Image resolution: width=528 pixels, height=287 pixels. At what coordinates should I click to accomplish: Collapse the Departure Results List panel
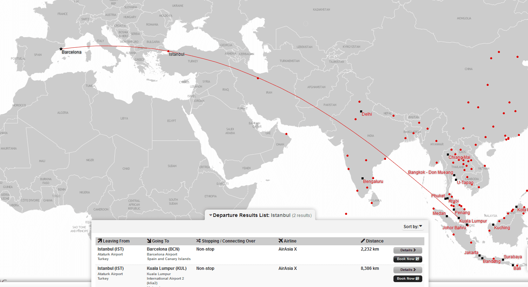coord(211,215)
